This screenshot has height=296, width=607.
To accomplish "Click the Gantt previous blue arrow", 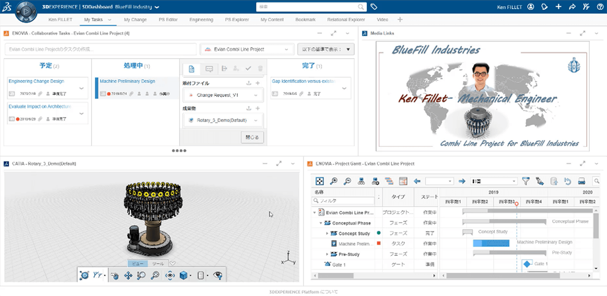I will (417, 181).
